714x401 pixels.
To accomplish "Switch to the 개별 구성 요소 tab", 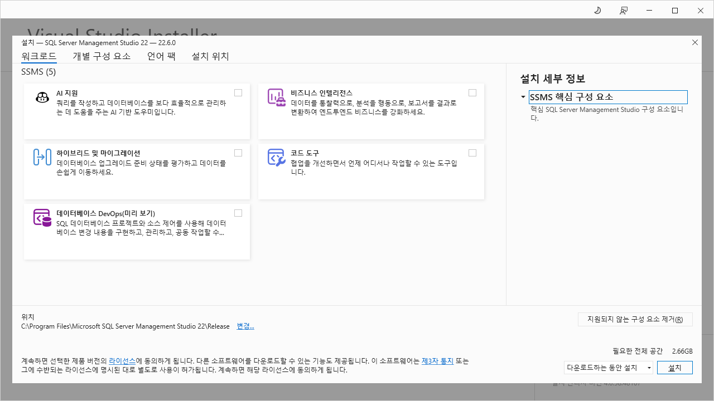I will pos(102,56).
